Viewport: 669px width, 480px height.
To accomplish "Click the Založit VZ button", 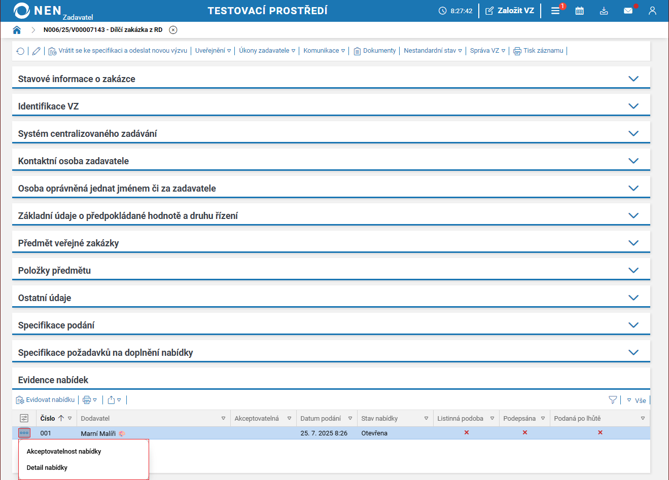I will pos(510,11).
